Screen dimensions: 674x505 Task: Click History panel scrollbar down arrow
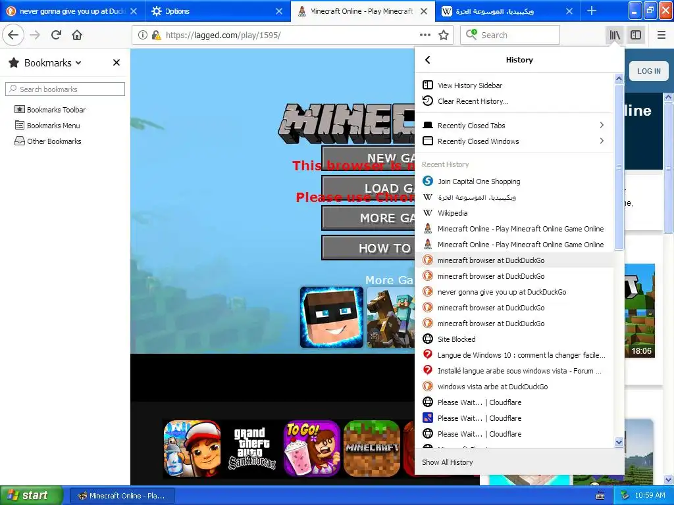click(x=619, y=442)
